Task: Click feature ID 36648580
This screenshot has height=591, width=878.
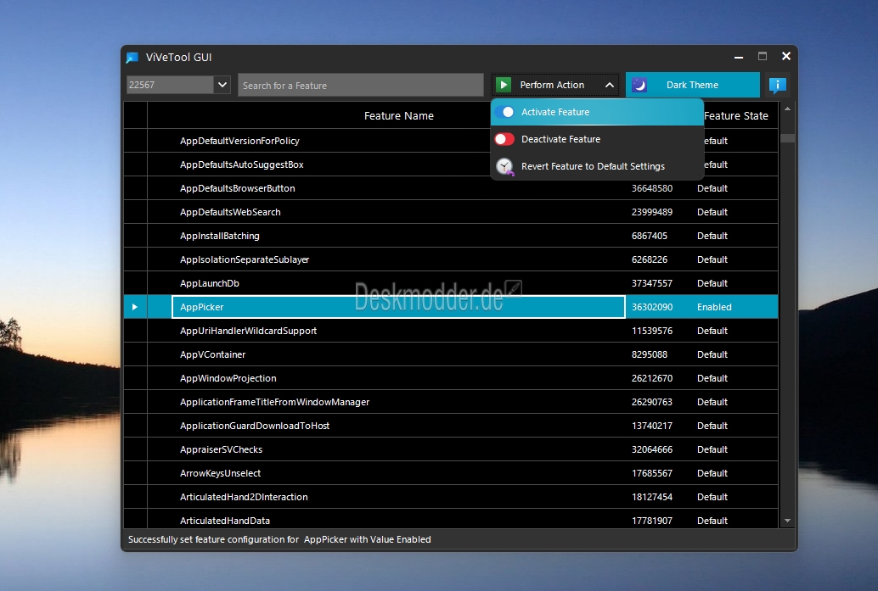Action: click(652, 188)
